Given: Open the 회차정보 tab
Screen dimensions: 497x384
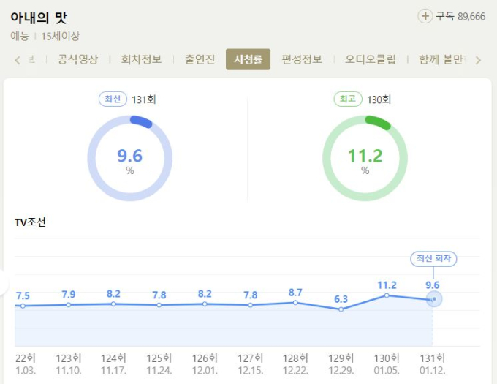Looking at the screenshot, I should (141, 59).
